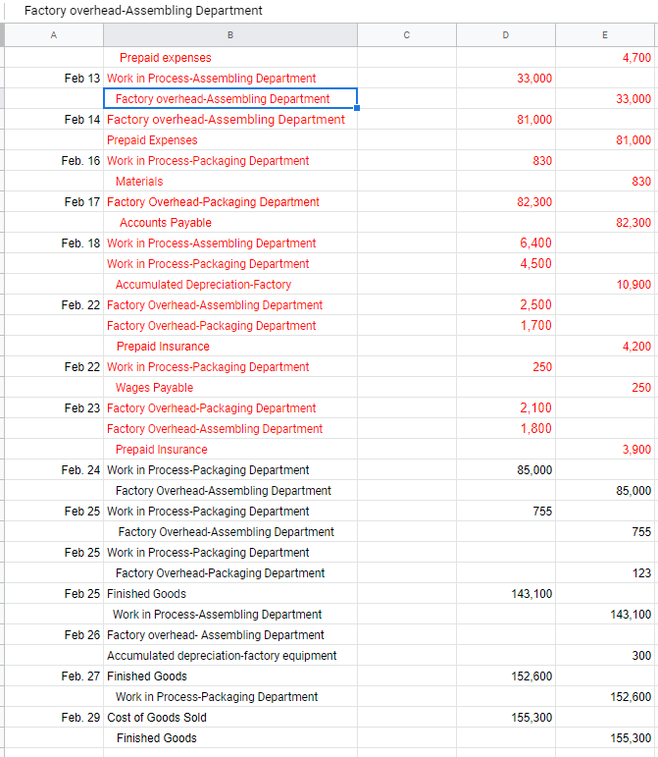
Task: Select the 250 debit cell
Action: (506, 367)
